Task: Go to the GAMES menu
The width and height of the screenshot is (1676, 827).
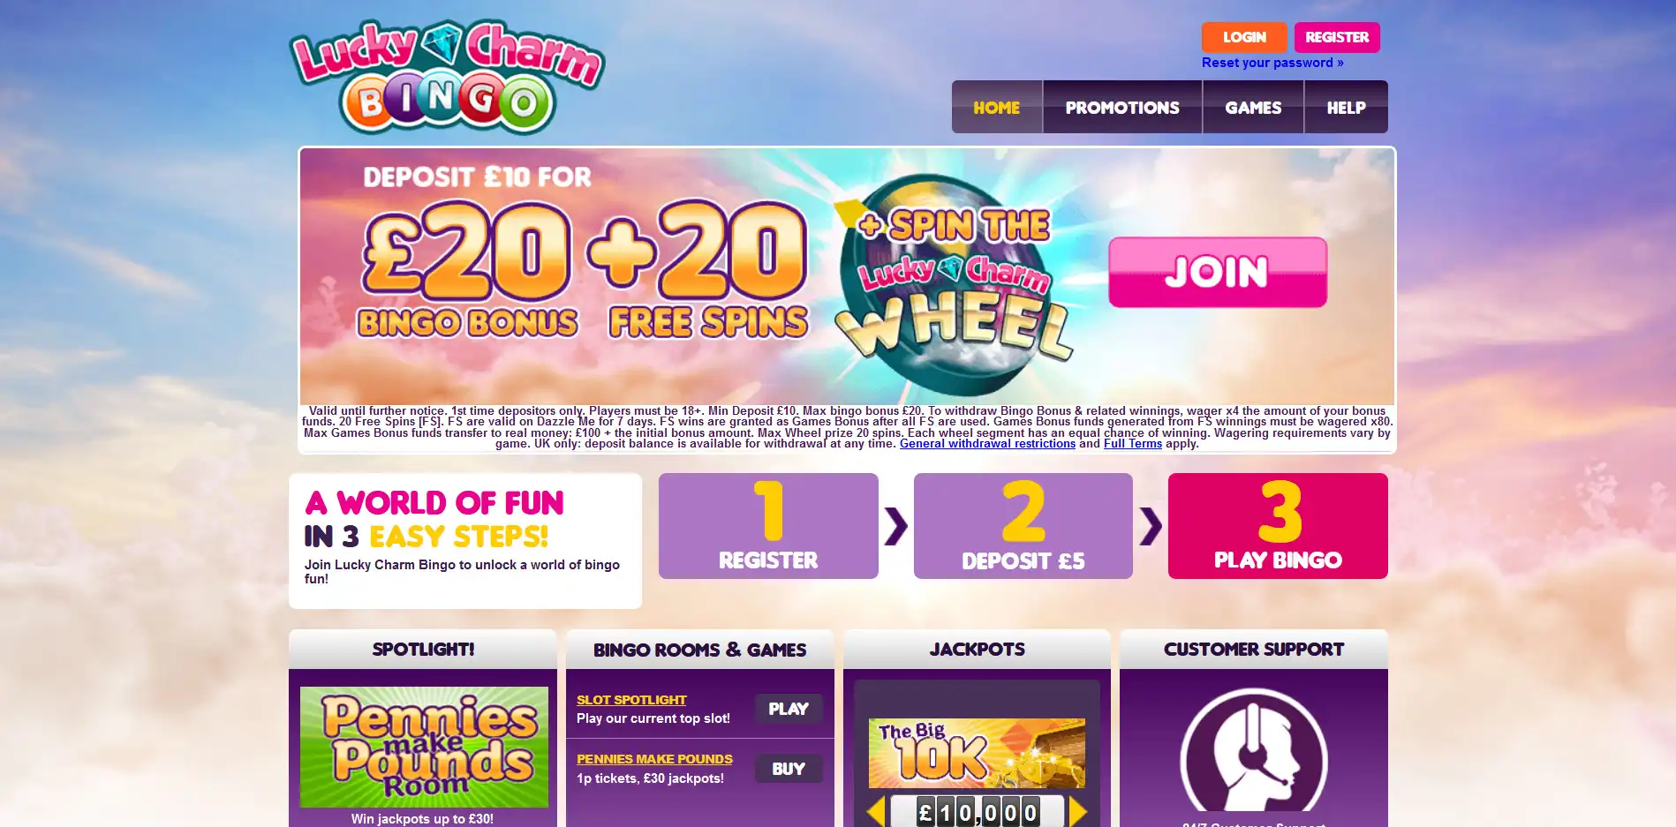Action: click(x=1253, y=108)
